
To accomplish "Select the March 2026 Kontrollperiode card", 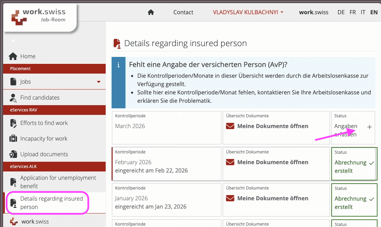I will point(167,127).
